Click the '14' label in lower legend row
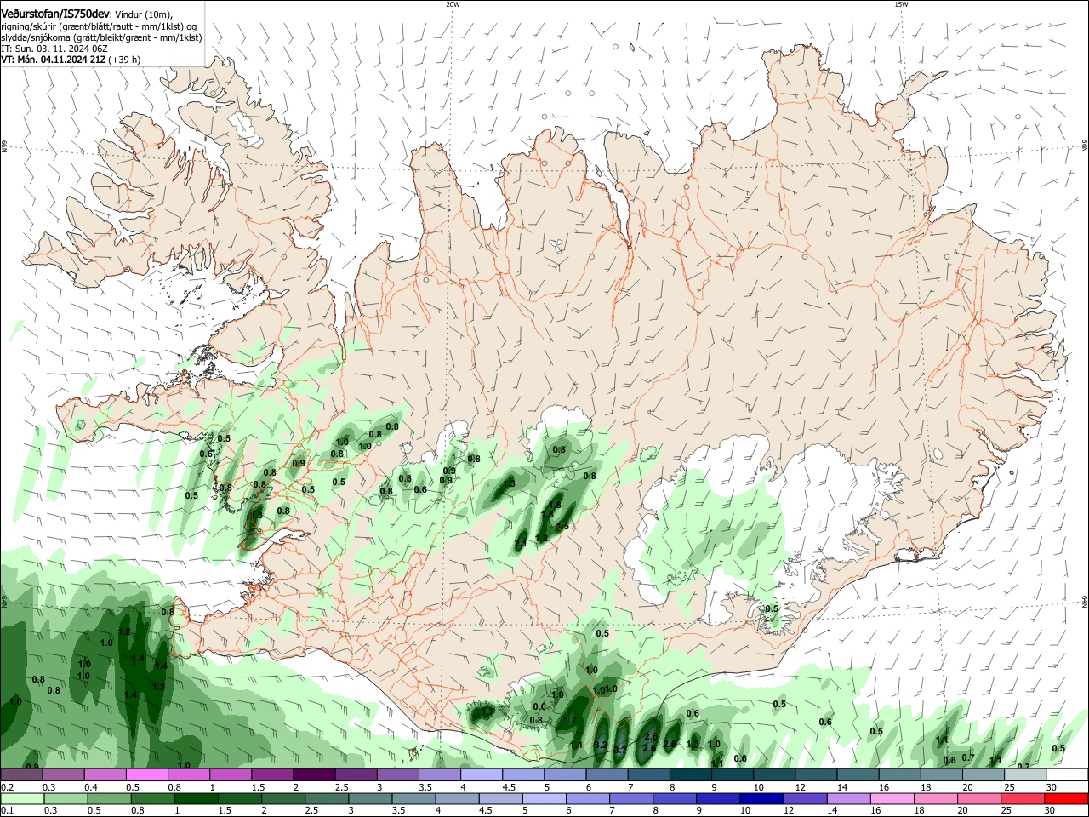 coord(833,810)
